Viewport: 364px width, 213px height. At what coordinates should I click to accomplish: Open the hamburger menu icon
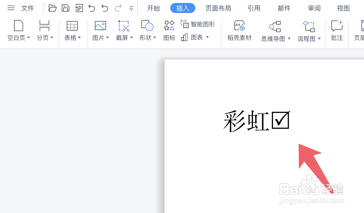[11, 8]
